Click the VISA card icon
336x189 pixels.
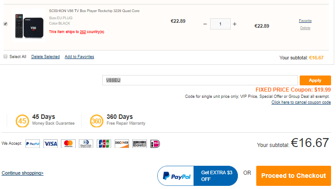click(51, 144)
